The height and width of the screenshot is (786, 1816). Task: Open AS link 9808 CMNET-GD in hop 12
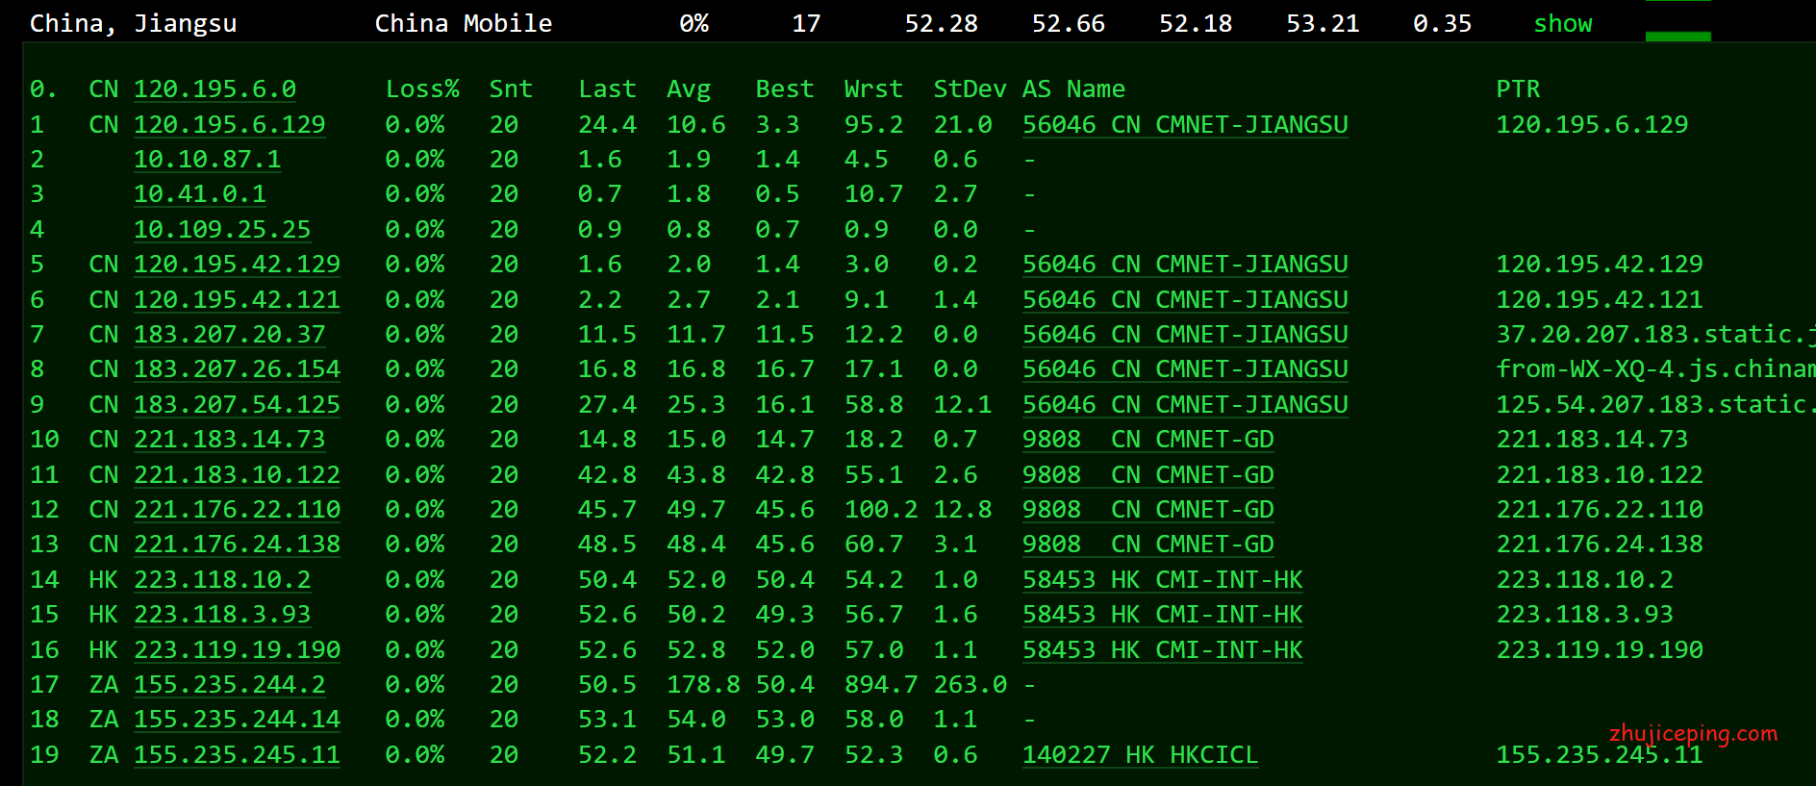[1148, 510]
